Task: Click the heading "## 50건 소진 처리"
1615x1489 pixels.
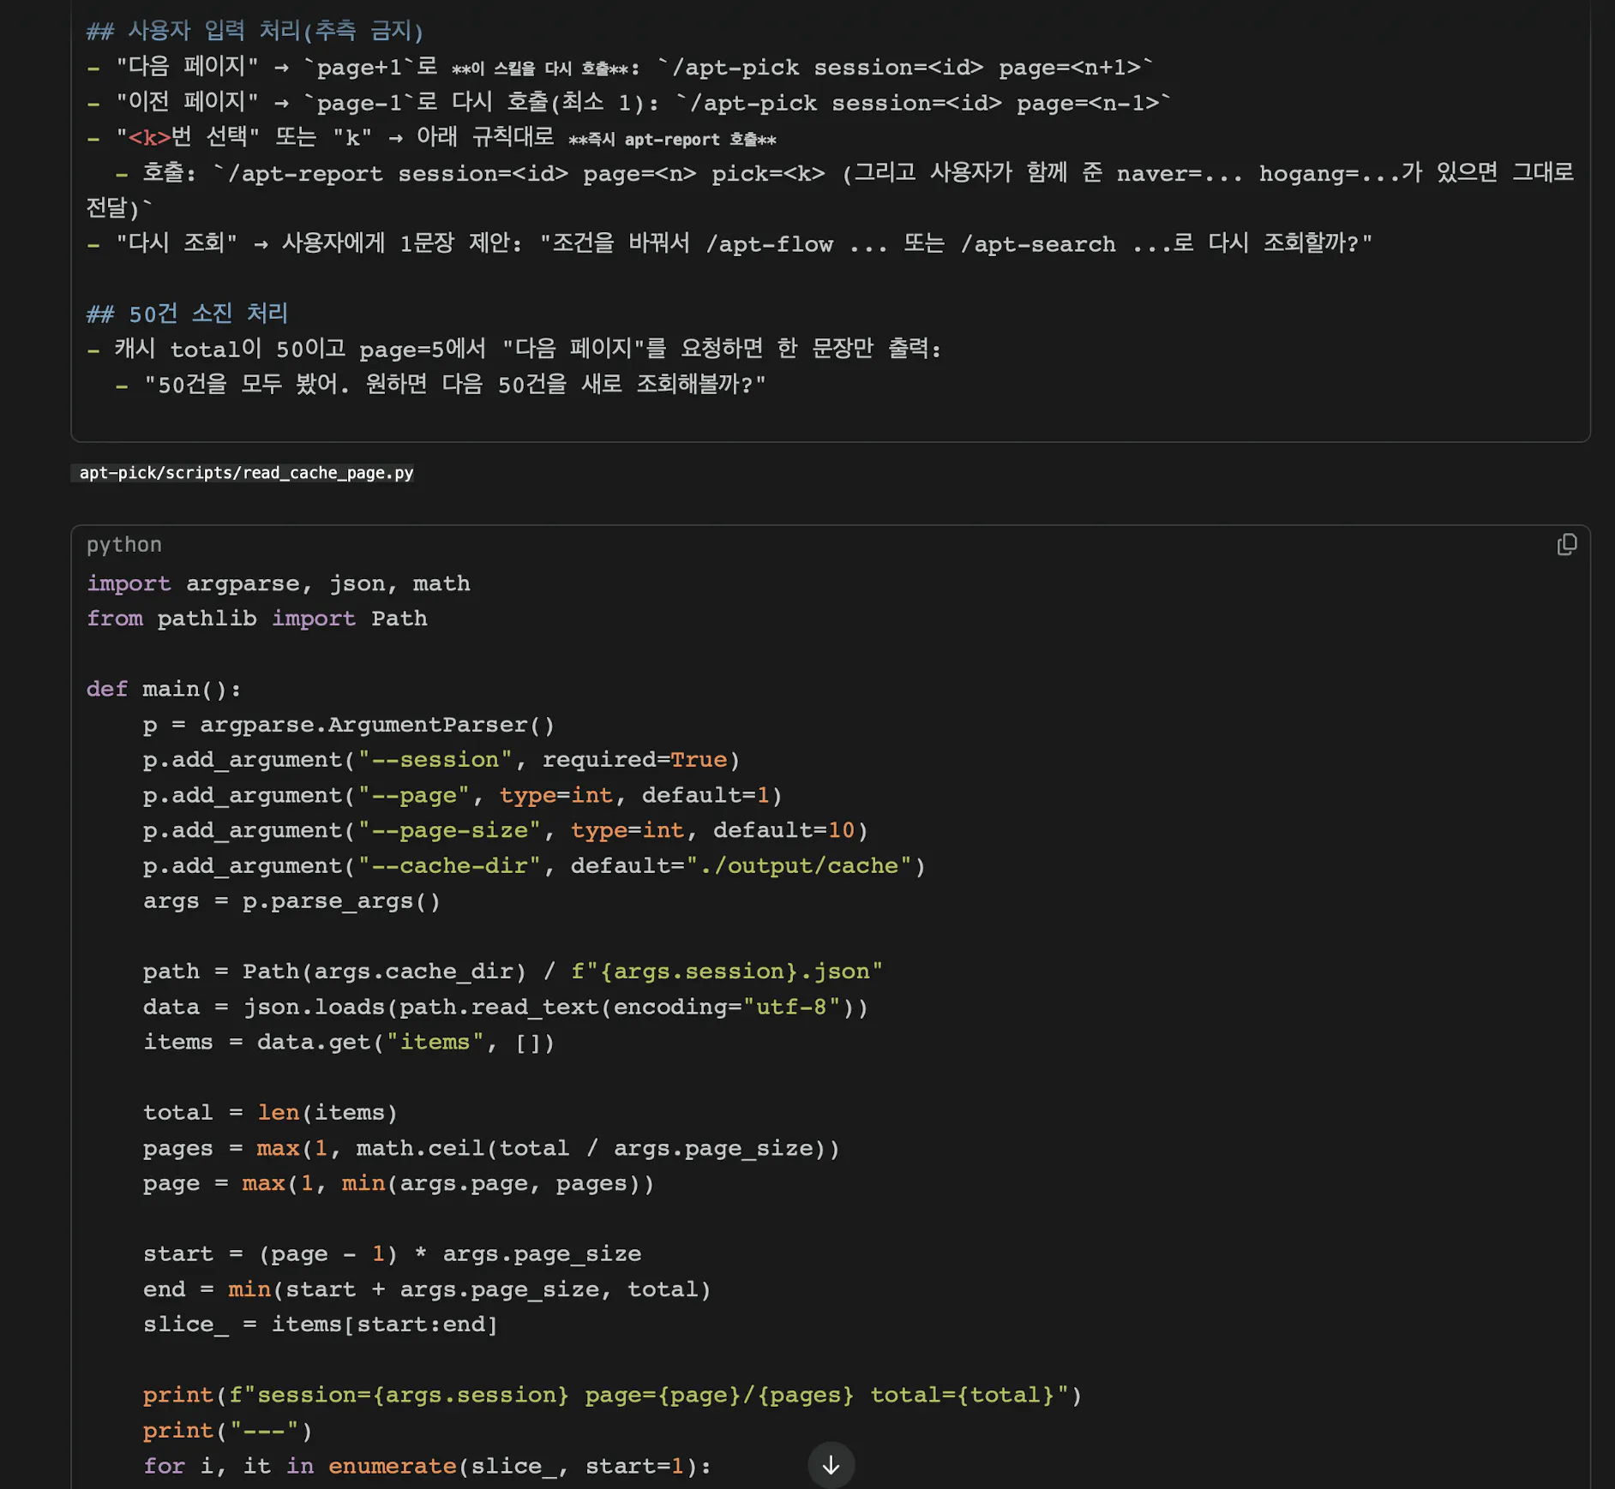Action: (188, 314)
